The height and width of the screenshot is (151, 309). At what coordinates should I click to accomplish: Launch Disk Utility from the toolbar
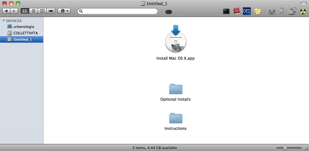tap(293, 11)
